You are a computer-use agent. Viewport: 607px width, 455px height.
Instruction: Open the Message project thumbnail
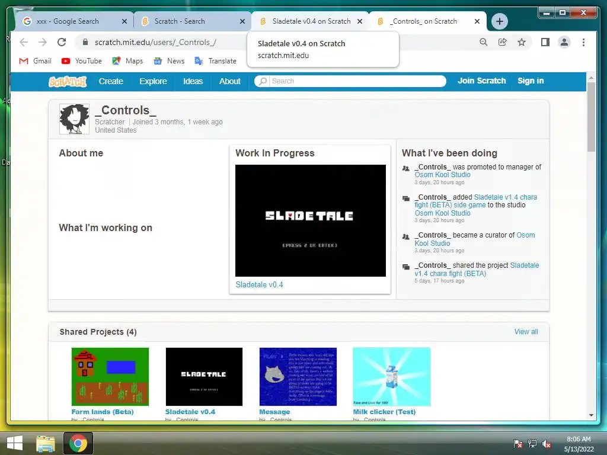point(298,376)
